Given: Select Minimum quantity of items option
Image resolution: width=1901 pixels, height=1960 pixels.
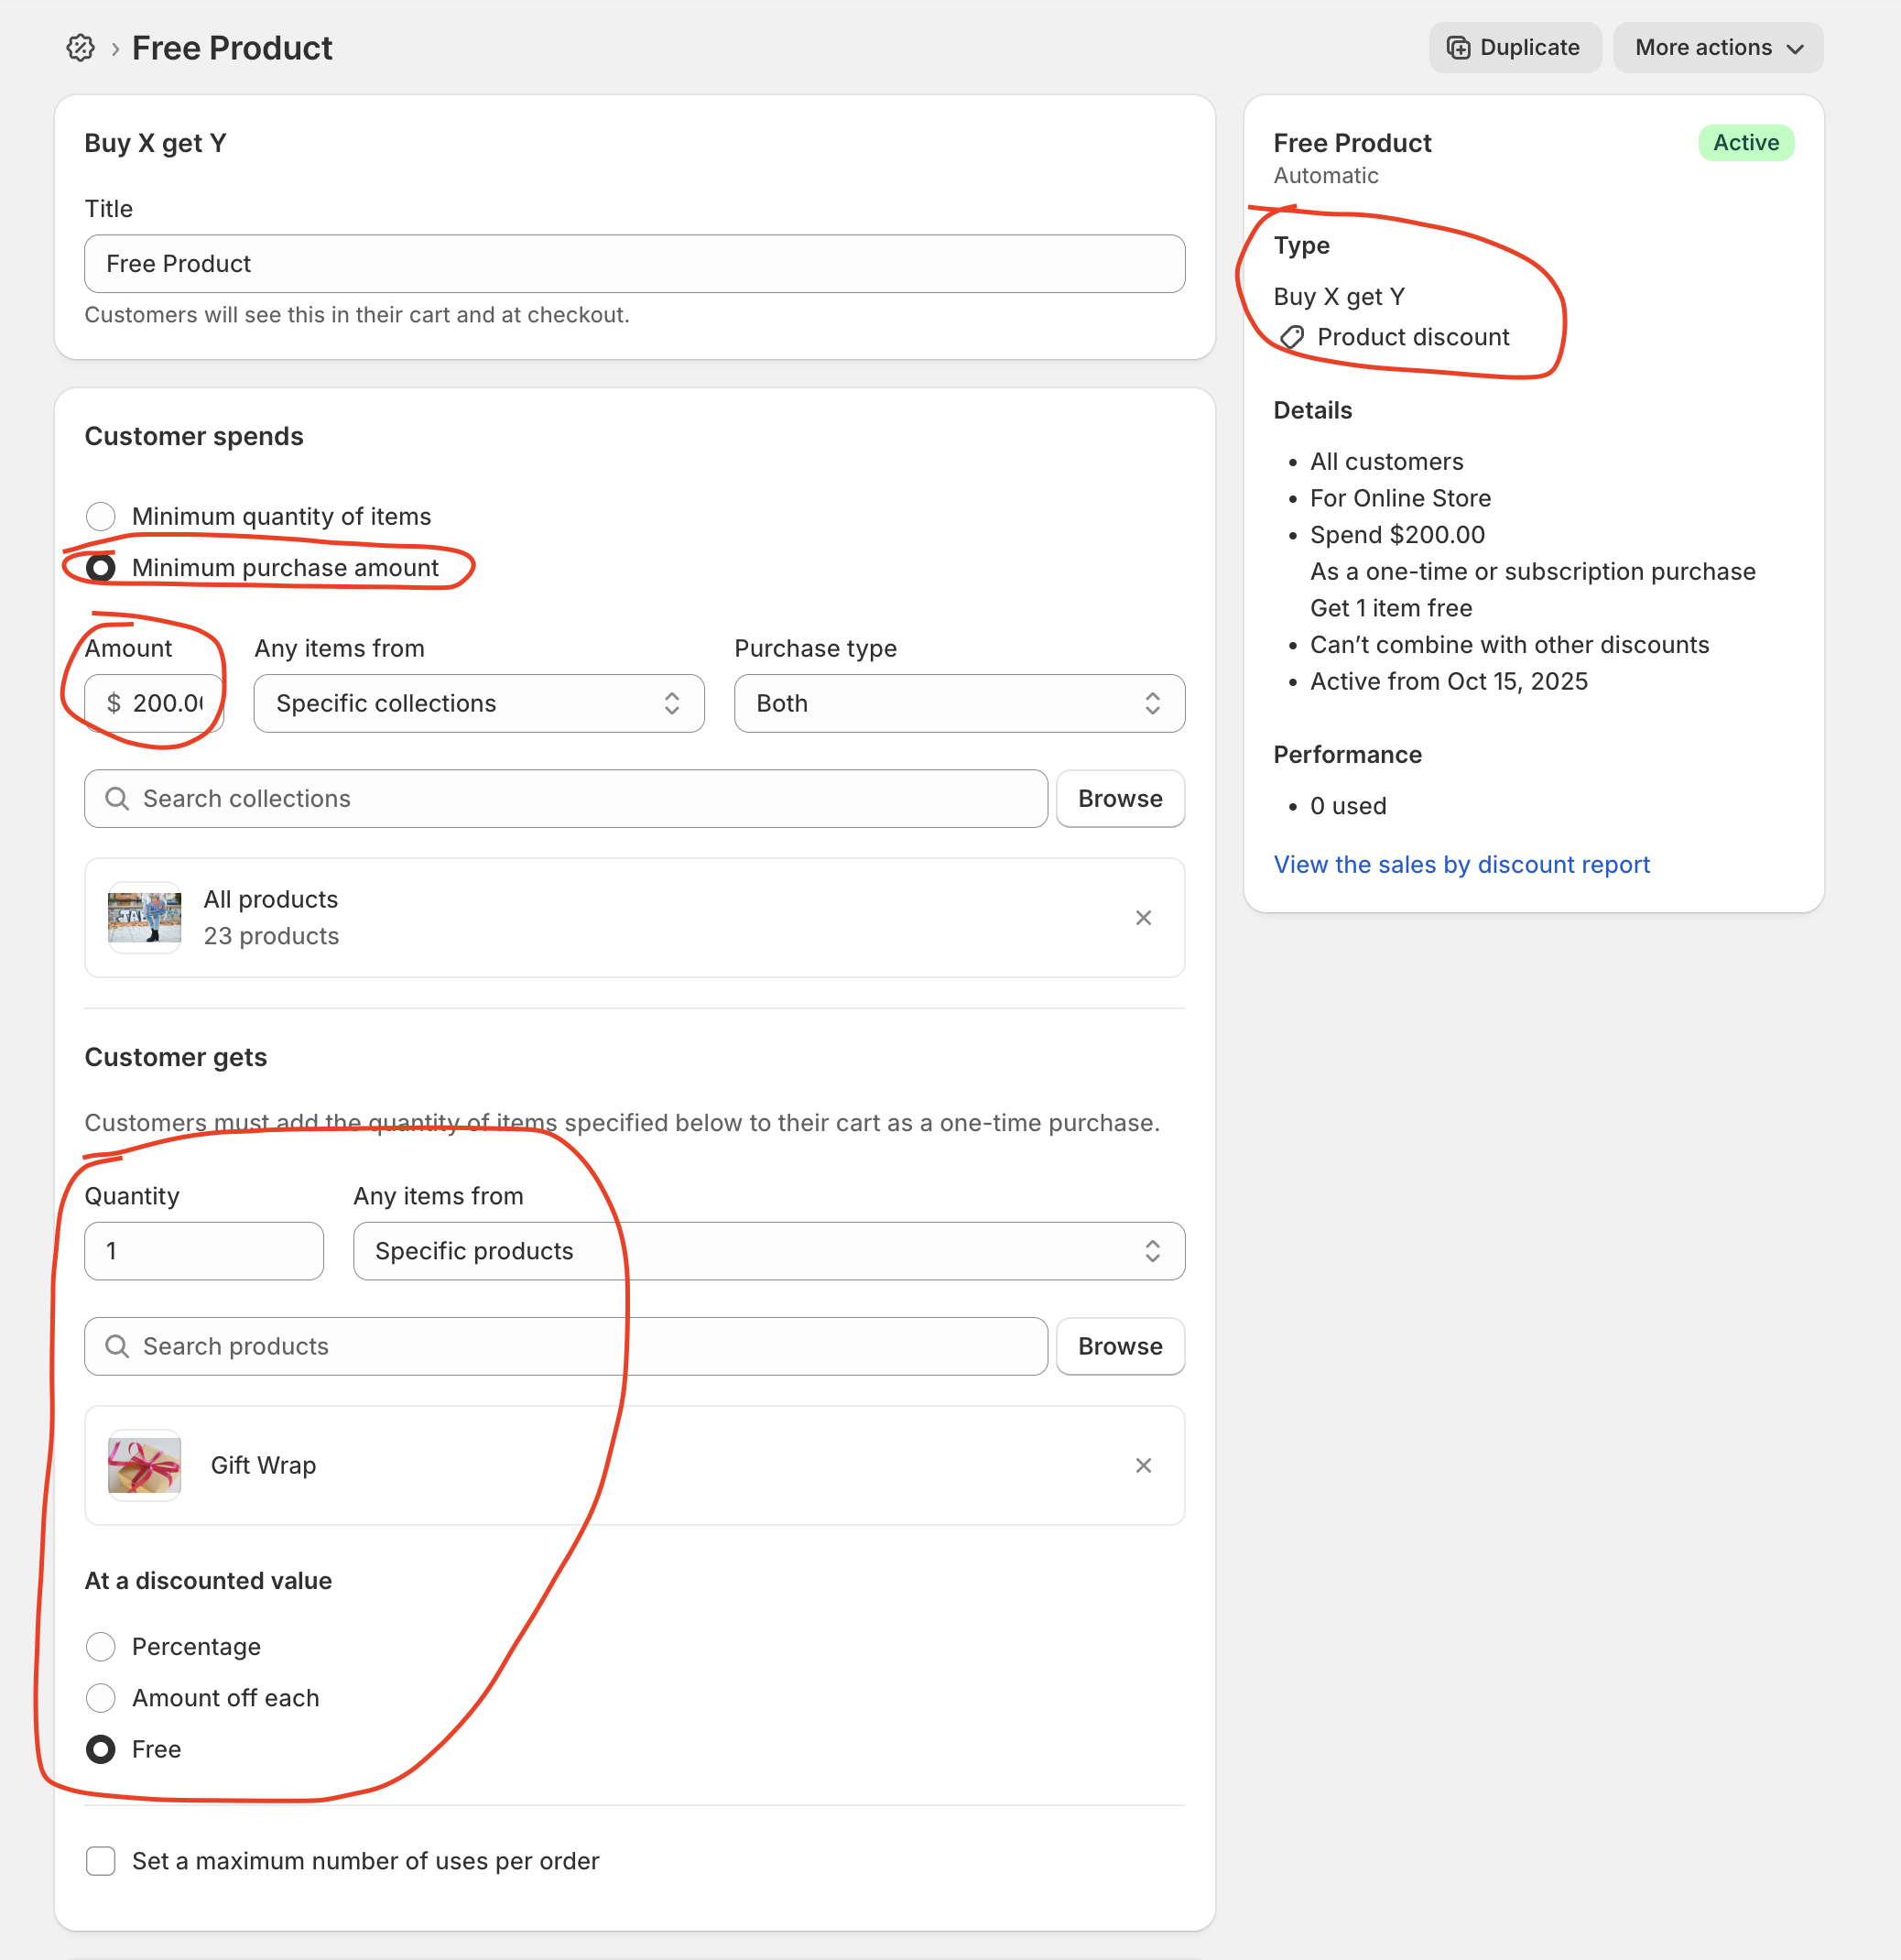Looking at the screenshot, I should [x=101, y=516].
